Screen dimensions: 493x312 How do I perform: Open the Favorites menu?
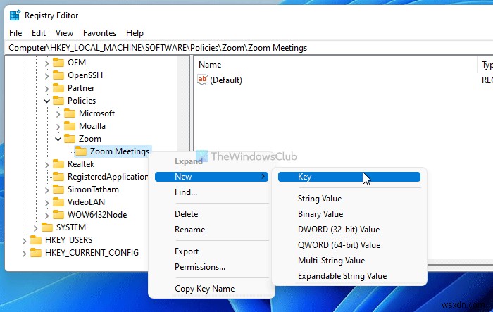[99, 33]
